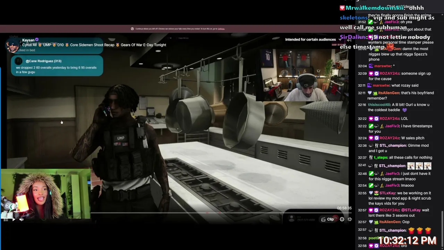Open ItsAlienGen's profile from the boyfriend message

click(388, 93)
